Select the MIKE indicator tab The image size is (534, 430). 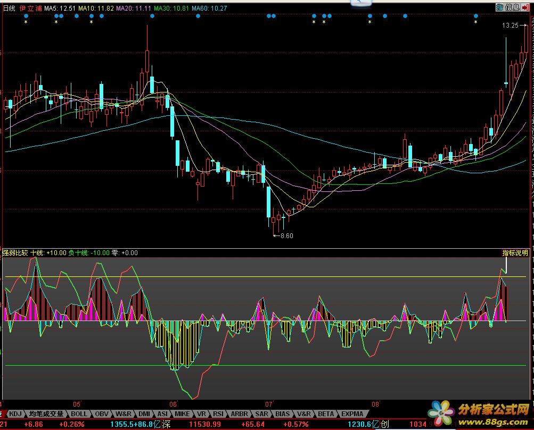tap(182, 414)
